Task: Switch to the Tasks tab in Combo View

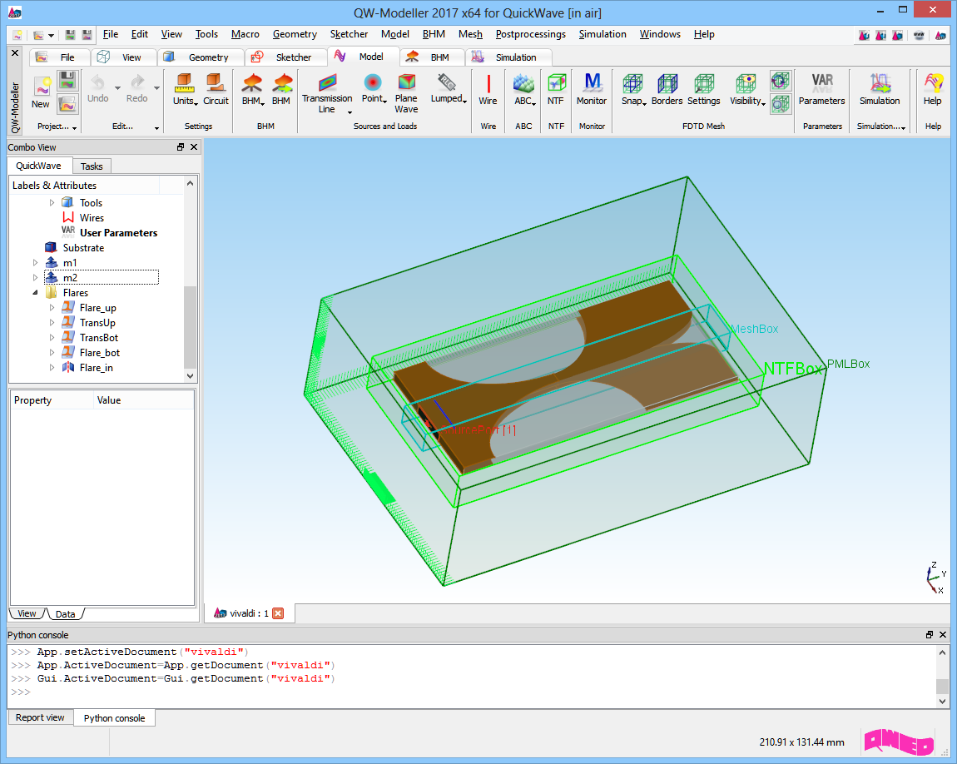Action: coord(92,166)
